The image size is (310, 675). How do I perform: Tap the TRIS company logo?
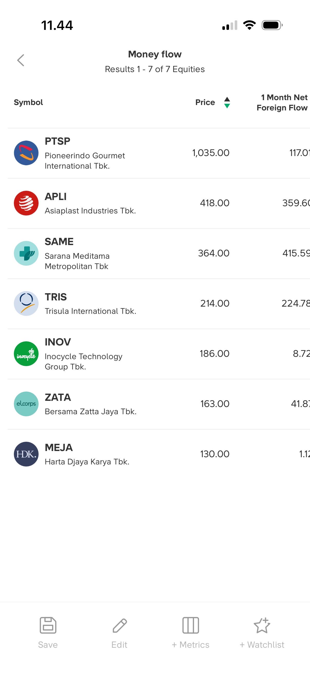(26, 304)
